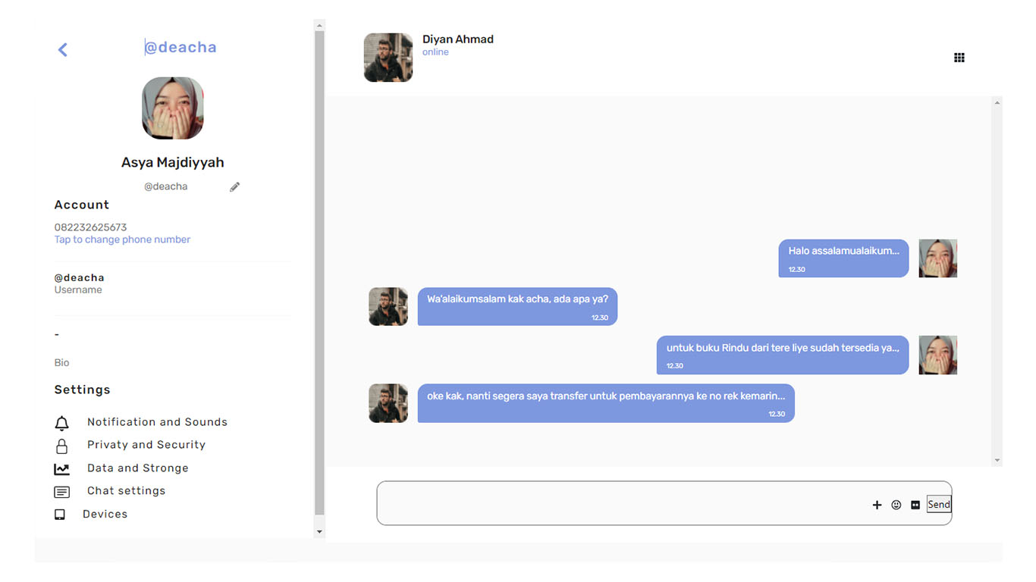Screen dimensions: 1036x582
Task: Open the grid menu icon top right
Action: click(959, 57)
